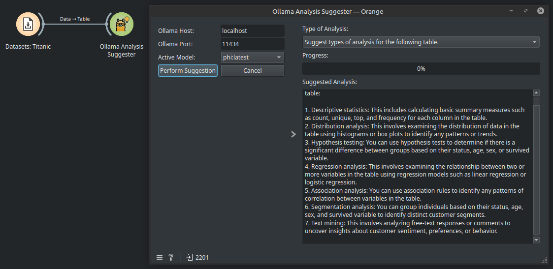Screen dimensions: 553x269
Task: Click the scroll down arrow of Suggested Analysis
Action: coord(536,240)
